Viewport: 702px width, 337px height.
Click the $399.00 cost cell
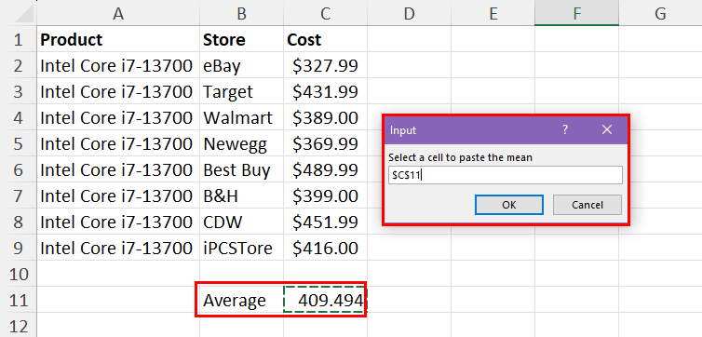(325, 195)
